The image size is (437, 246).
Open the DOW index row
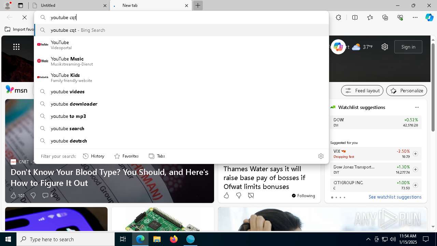click(376, 122)
